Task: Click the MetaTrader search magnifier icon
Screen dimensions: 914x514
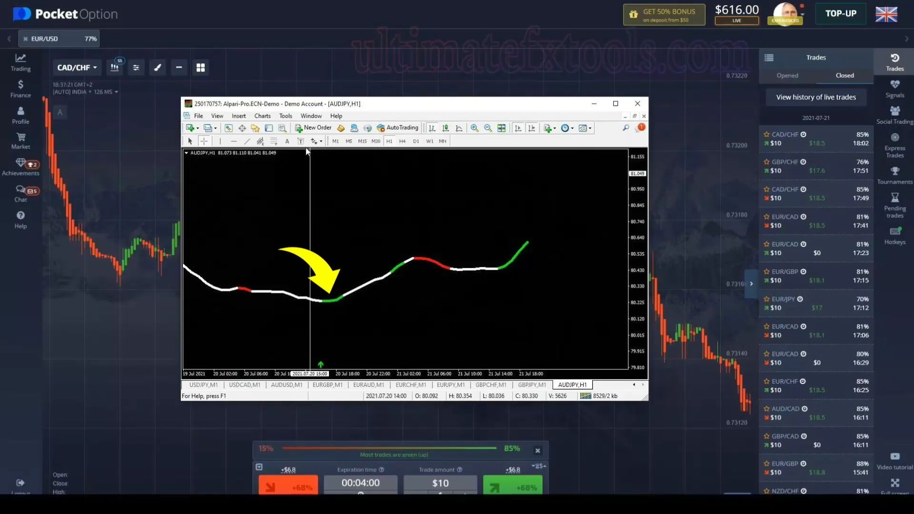Action: coord(626,128)
